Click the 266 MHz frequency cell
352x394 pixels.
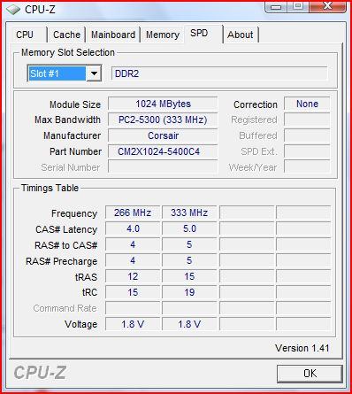133,212
